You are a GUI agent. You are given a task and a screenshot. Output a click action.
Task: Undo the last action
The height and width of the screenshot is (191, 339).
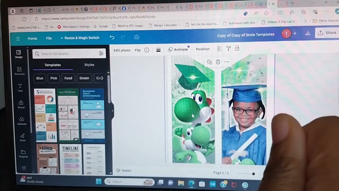[x=112, y=37]
